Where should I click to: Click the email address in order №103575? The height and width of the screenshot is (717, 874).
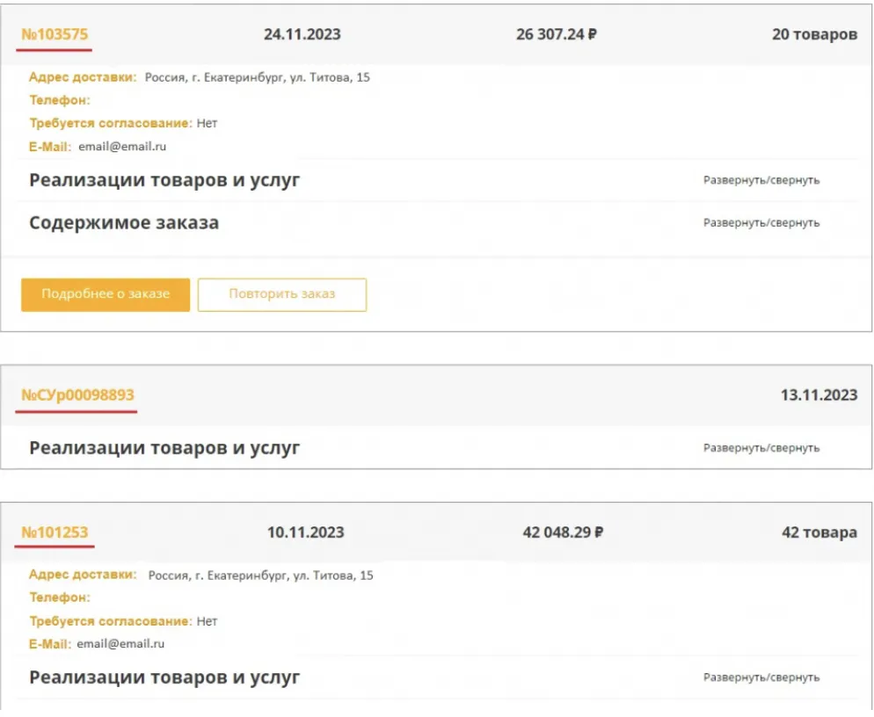(x=122, y=147)
